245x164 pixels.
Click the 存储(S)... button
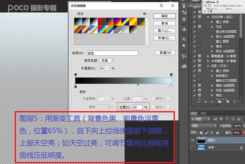click(x=165, y=38)
